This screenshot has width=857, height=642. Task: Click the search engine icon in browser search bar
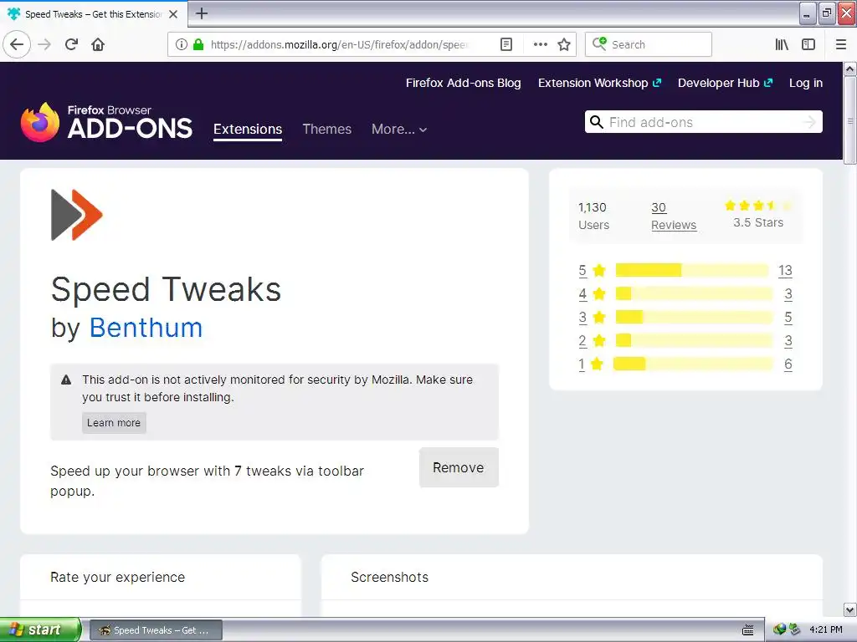(599, 43)
